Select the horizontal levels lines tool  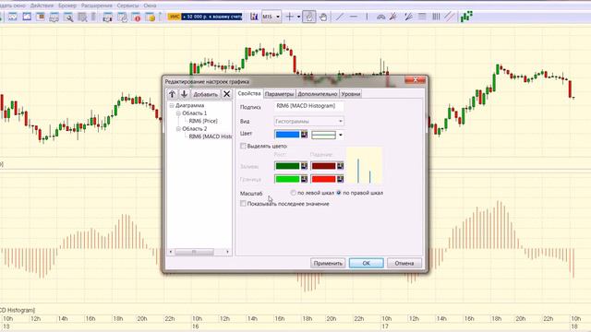422,17
